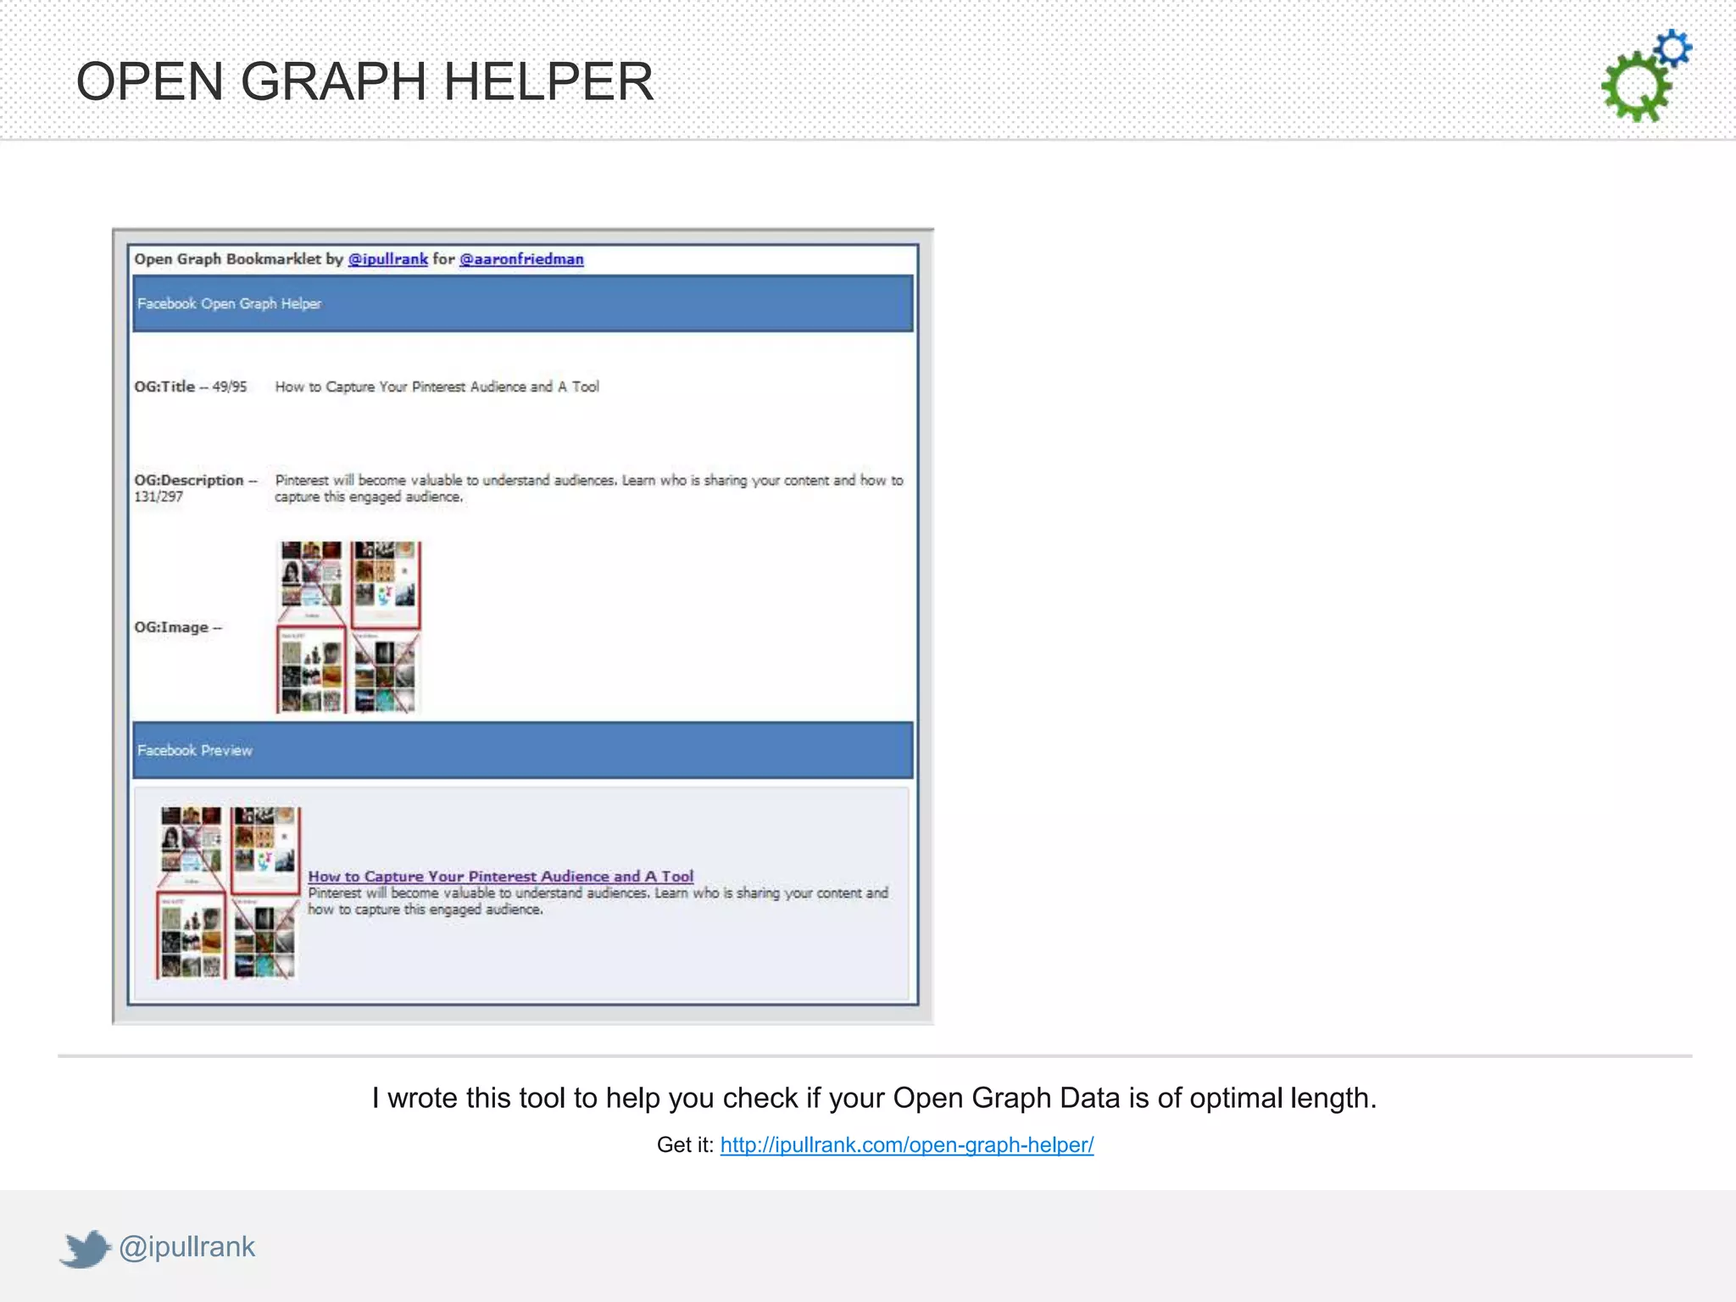The height and width of the screenshot is (1302, 1736).
Task: Click the Facebook Preview thumbnail image
Action: click(x=228, y=893)
